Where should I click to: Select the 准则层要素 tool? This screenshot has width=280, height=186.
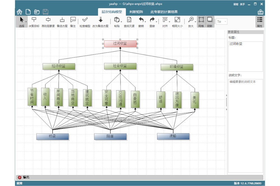(48, 22)
